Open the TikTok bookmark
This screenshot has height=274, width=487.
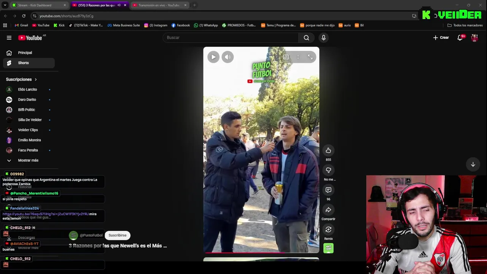(x=86, y=25)
